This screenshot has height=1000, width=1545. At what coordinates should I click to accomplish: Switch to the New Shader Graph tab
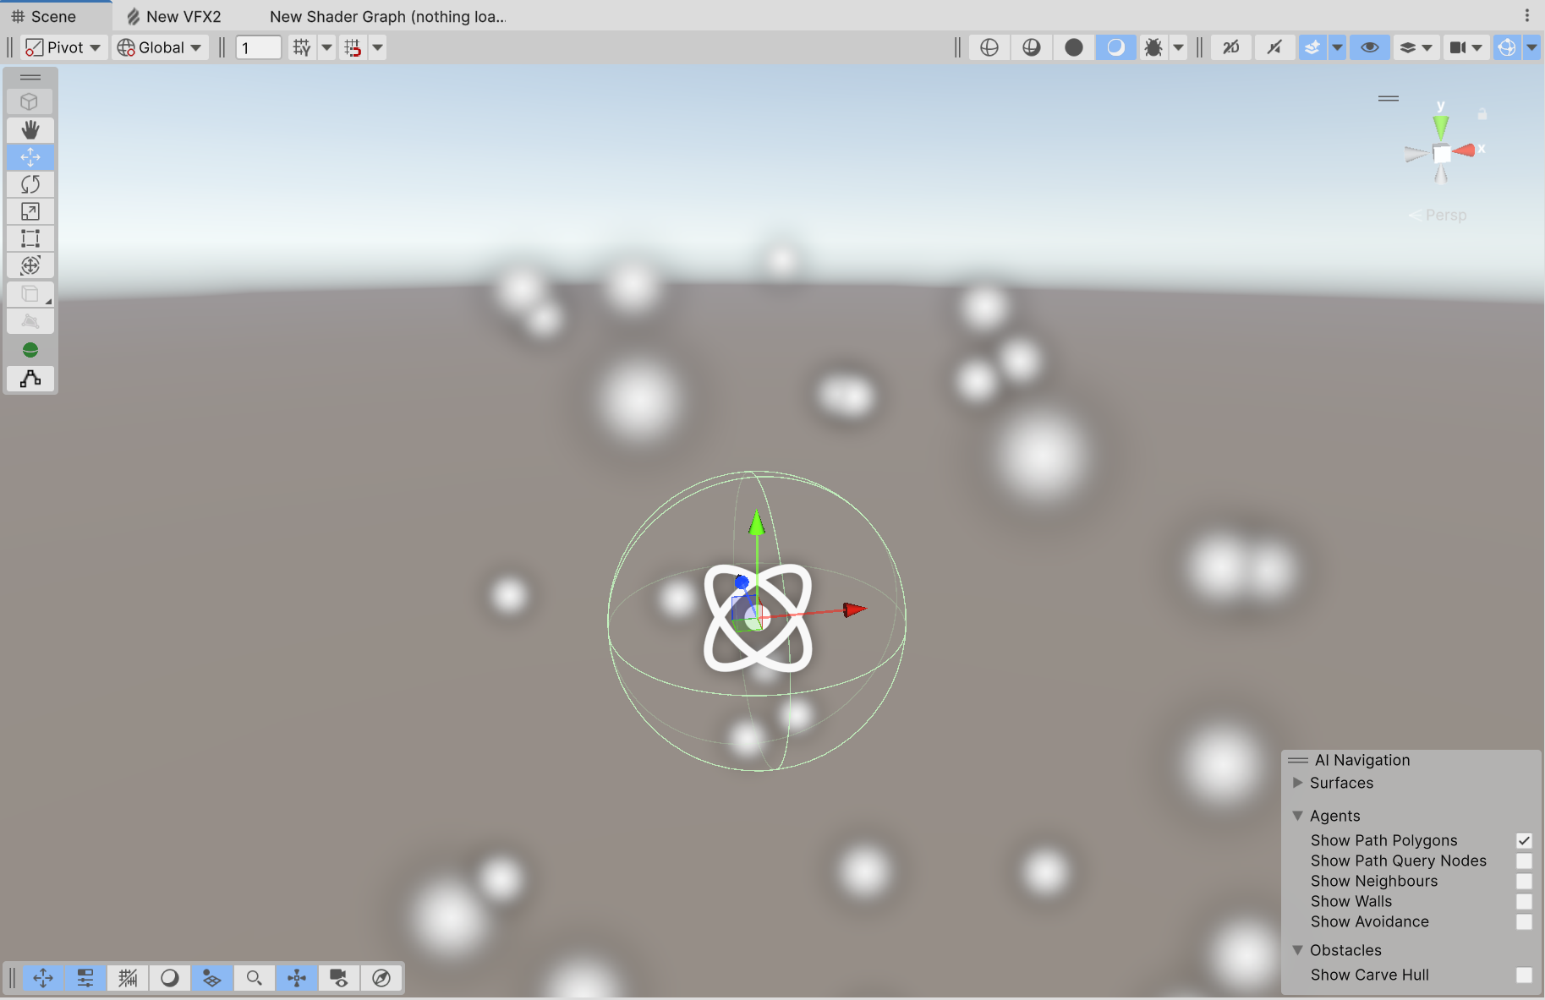tap(387, 16)
